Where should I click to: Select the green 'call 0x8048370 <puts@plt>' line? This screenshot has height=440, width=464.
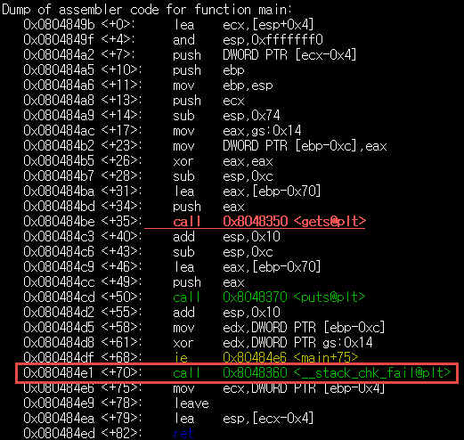coord(269,297)
